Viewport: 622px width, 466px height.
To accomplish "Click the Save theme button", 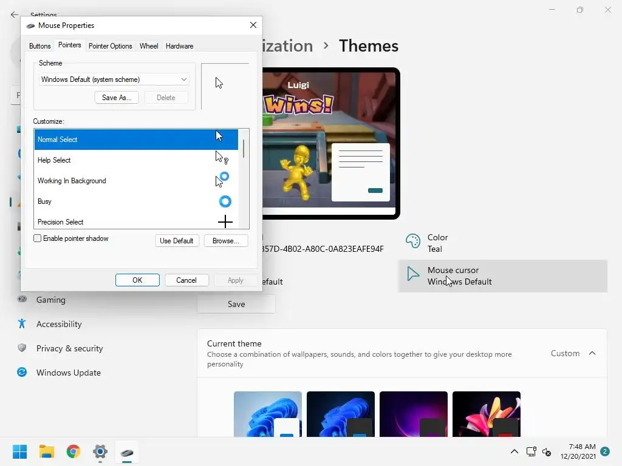I will (x=236, y=304).
